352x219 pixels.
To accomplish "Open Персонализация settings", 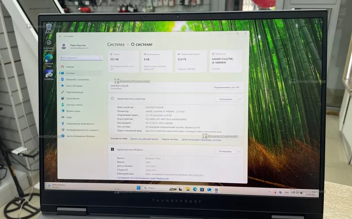I will coord(81,92).
